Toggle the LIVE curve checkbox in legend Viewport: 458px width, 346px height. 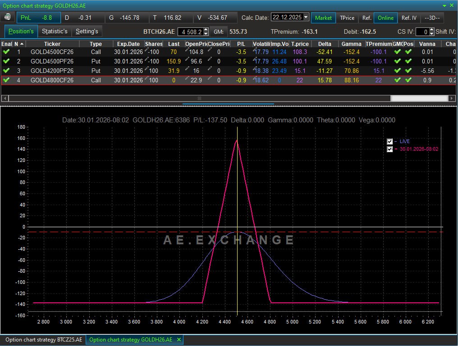390,141
